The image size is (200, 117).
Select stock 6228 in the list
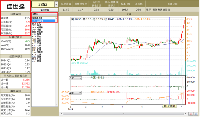(37, 54)
